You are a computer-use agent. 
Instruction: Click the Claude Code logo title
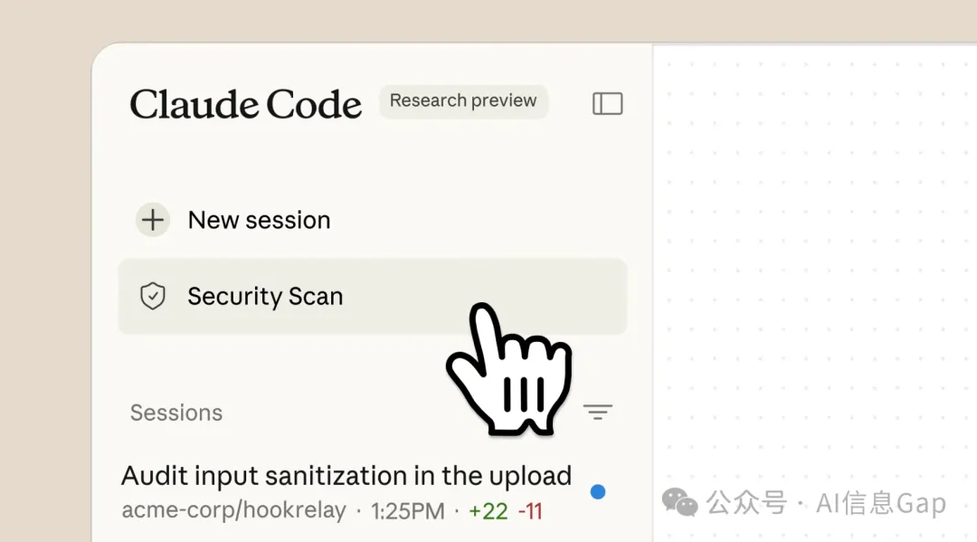click(x=245, y=104)
